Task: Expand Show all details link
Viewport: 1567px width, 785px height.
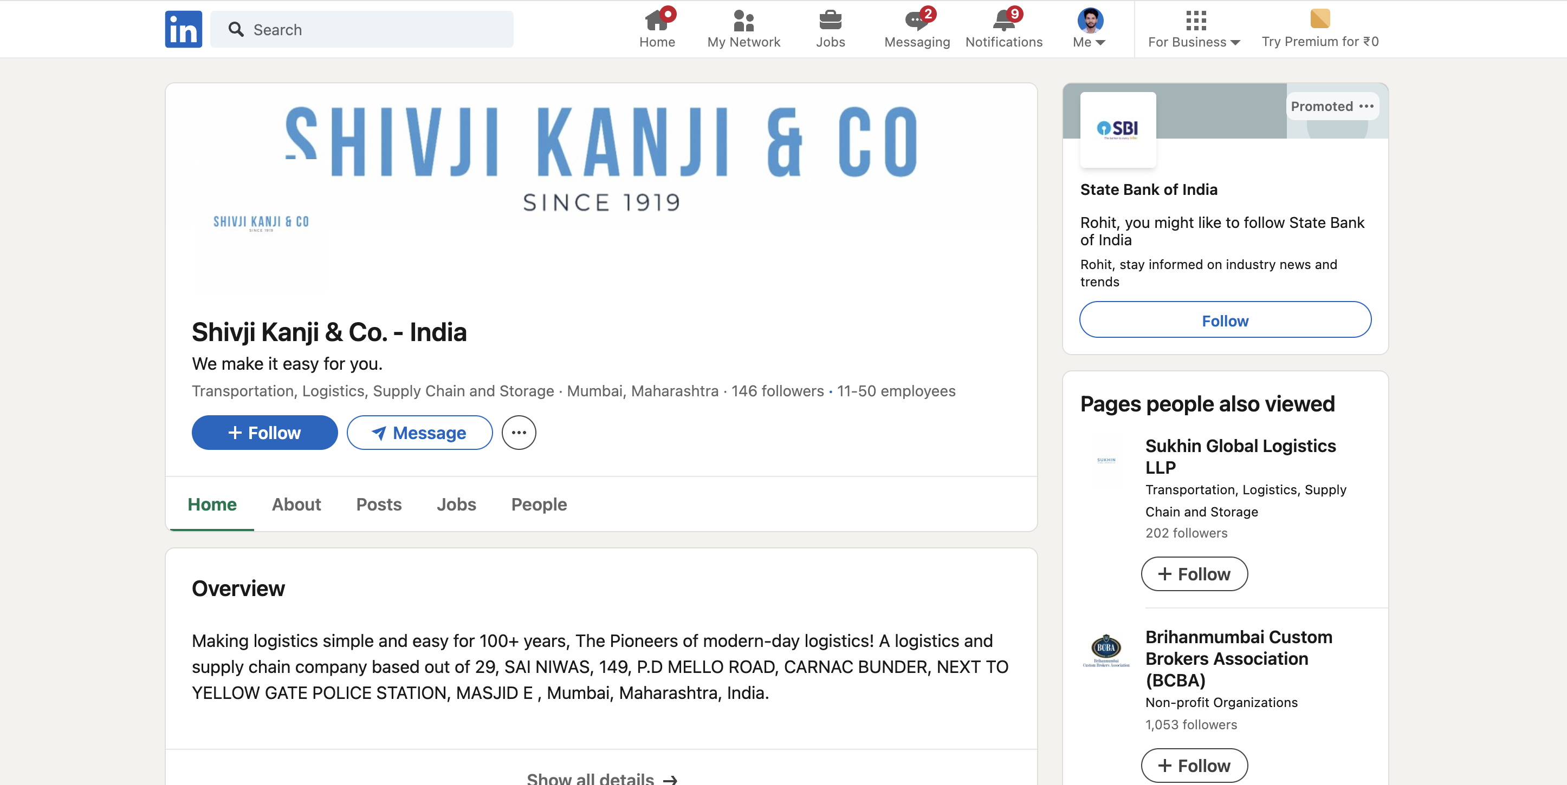Action: point(601,778)
